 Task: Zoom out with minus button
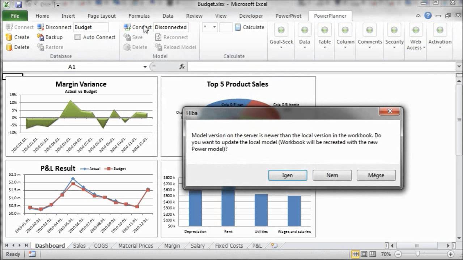[398, 254]
